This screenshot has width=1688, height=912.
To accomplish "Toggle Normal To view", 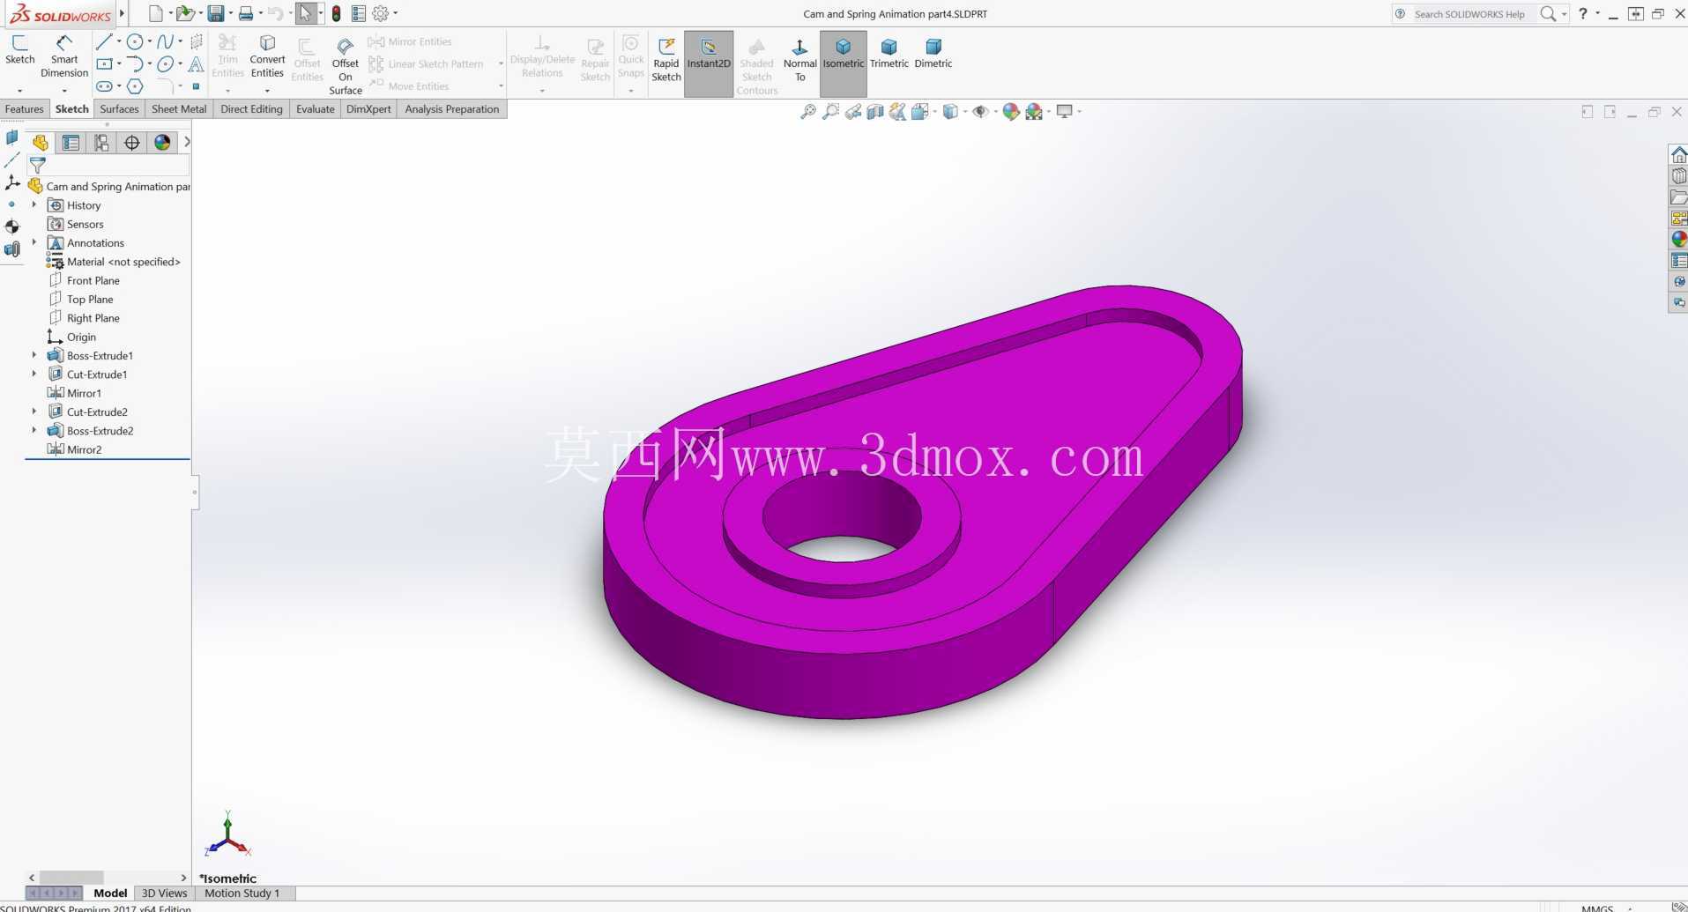I will click(799, 60).
